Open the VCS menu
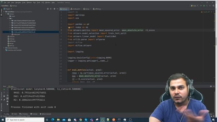 coord(43,2)
